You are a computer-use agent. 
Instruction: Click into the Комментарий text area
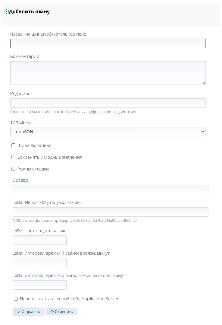[x=108, y=73]
